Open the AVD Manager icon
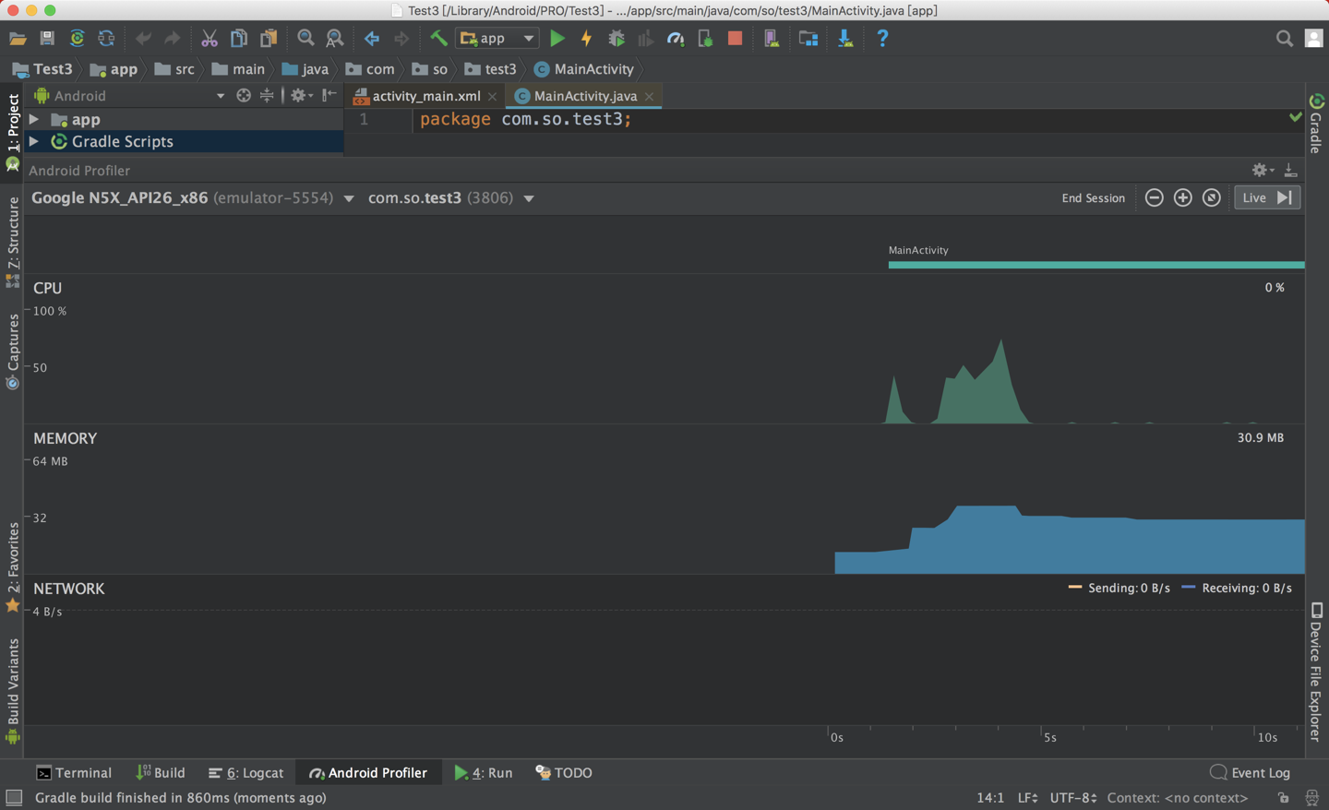The height and width of the screenshot is (810, 1329). pos(772,39)
